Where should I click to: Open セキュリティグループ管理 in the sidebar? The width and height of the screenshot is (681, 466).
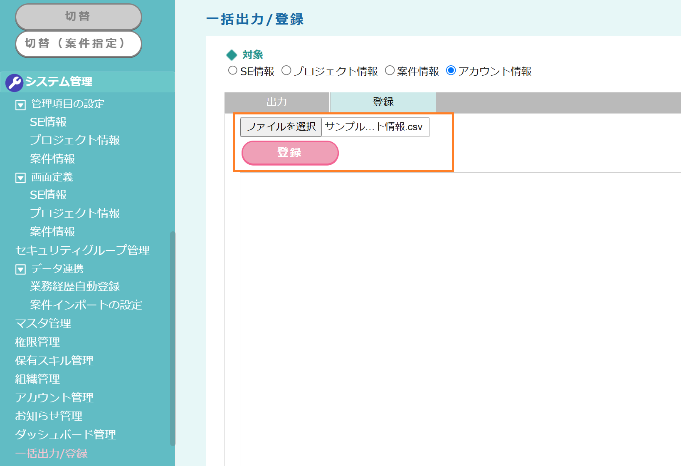[82, 250]
